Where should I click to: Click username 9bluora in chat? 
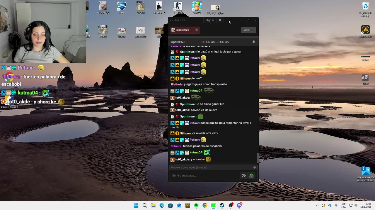pos(176,146)
